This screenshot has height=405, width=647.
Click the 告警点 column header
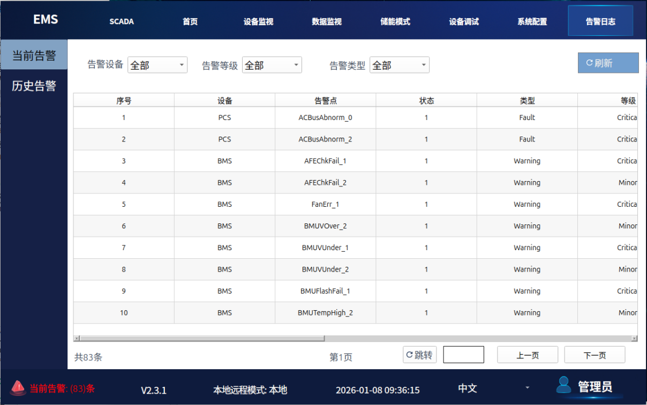pos(326,100)
